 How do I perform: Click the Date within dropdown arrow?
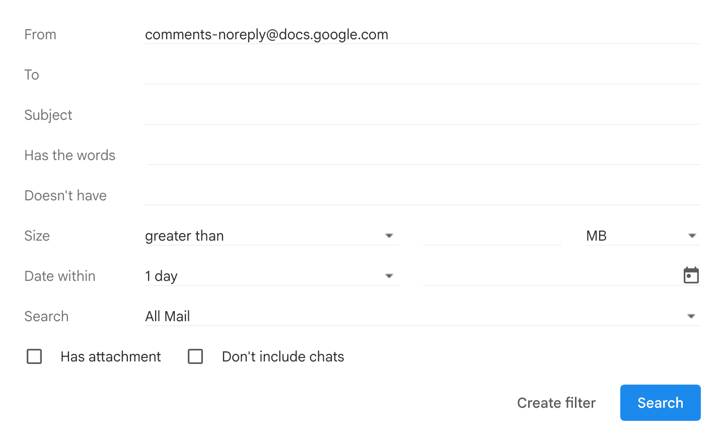tap(389, 275)
